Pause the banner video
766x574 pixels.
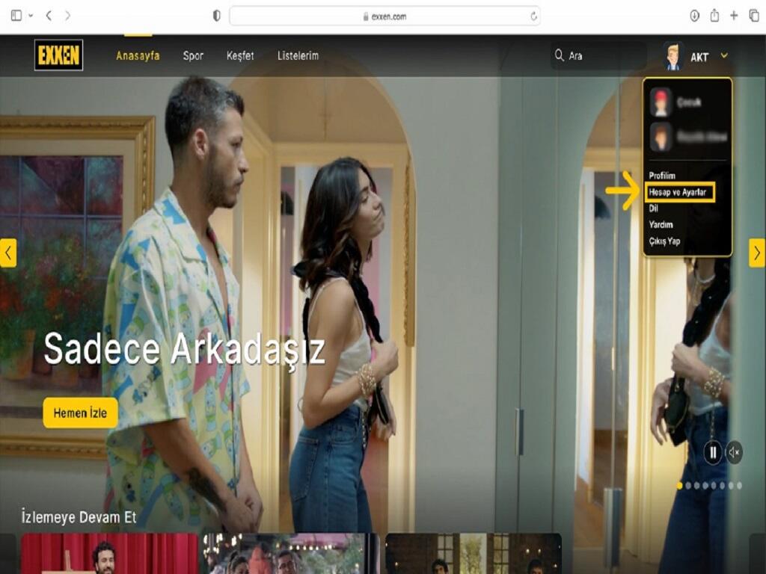[713, 453]
